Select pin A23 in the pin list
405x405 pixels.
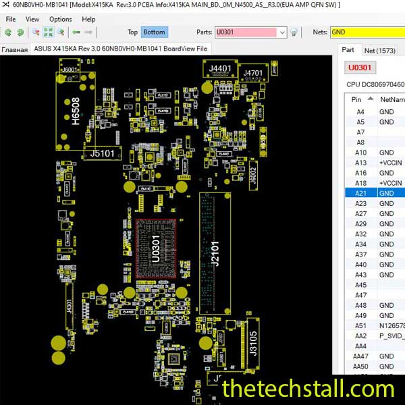(x=360, y=204)
